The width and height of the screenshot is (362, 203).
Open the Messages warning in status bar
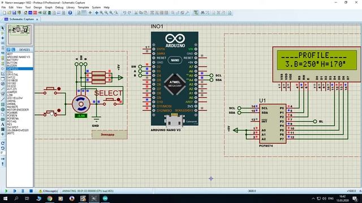coord(49,191)
